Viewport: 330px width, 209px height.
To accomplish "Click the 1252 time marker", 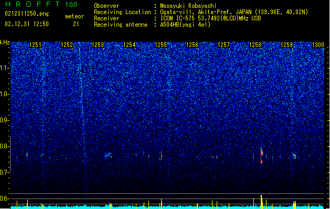I will tap(67, 45).
